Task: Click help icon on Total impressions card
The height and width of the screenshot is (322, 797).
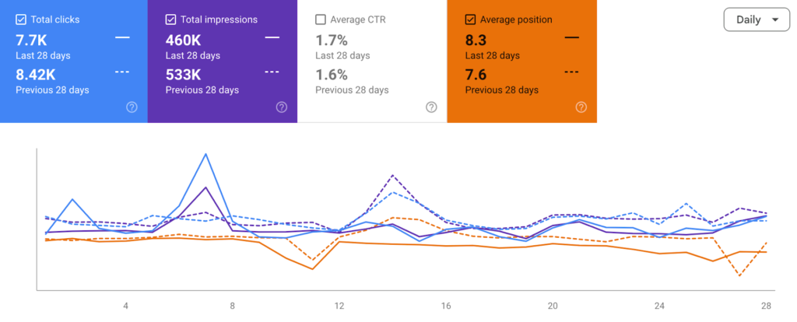Action: pyautogui.click(x=281, y=107)
